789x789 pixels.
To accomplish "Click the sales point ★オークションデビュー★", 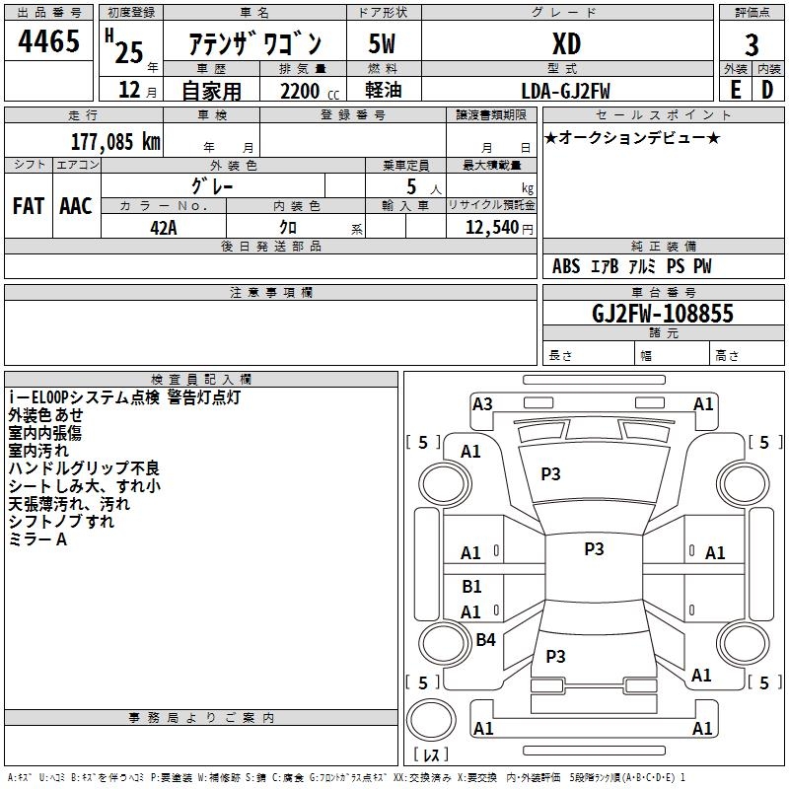I will (632, 138).
